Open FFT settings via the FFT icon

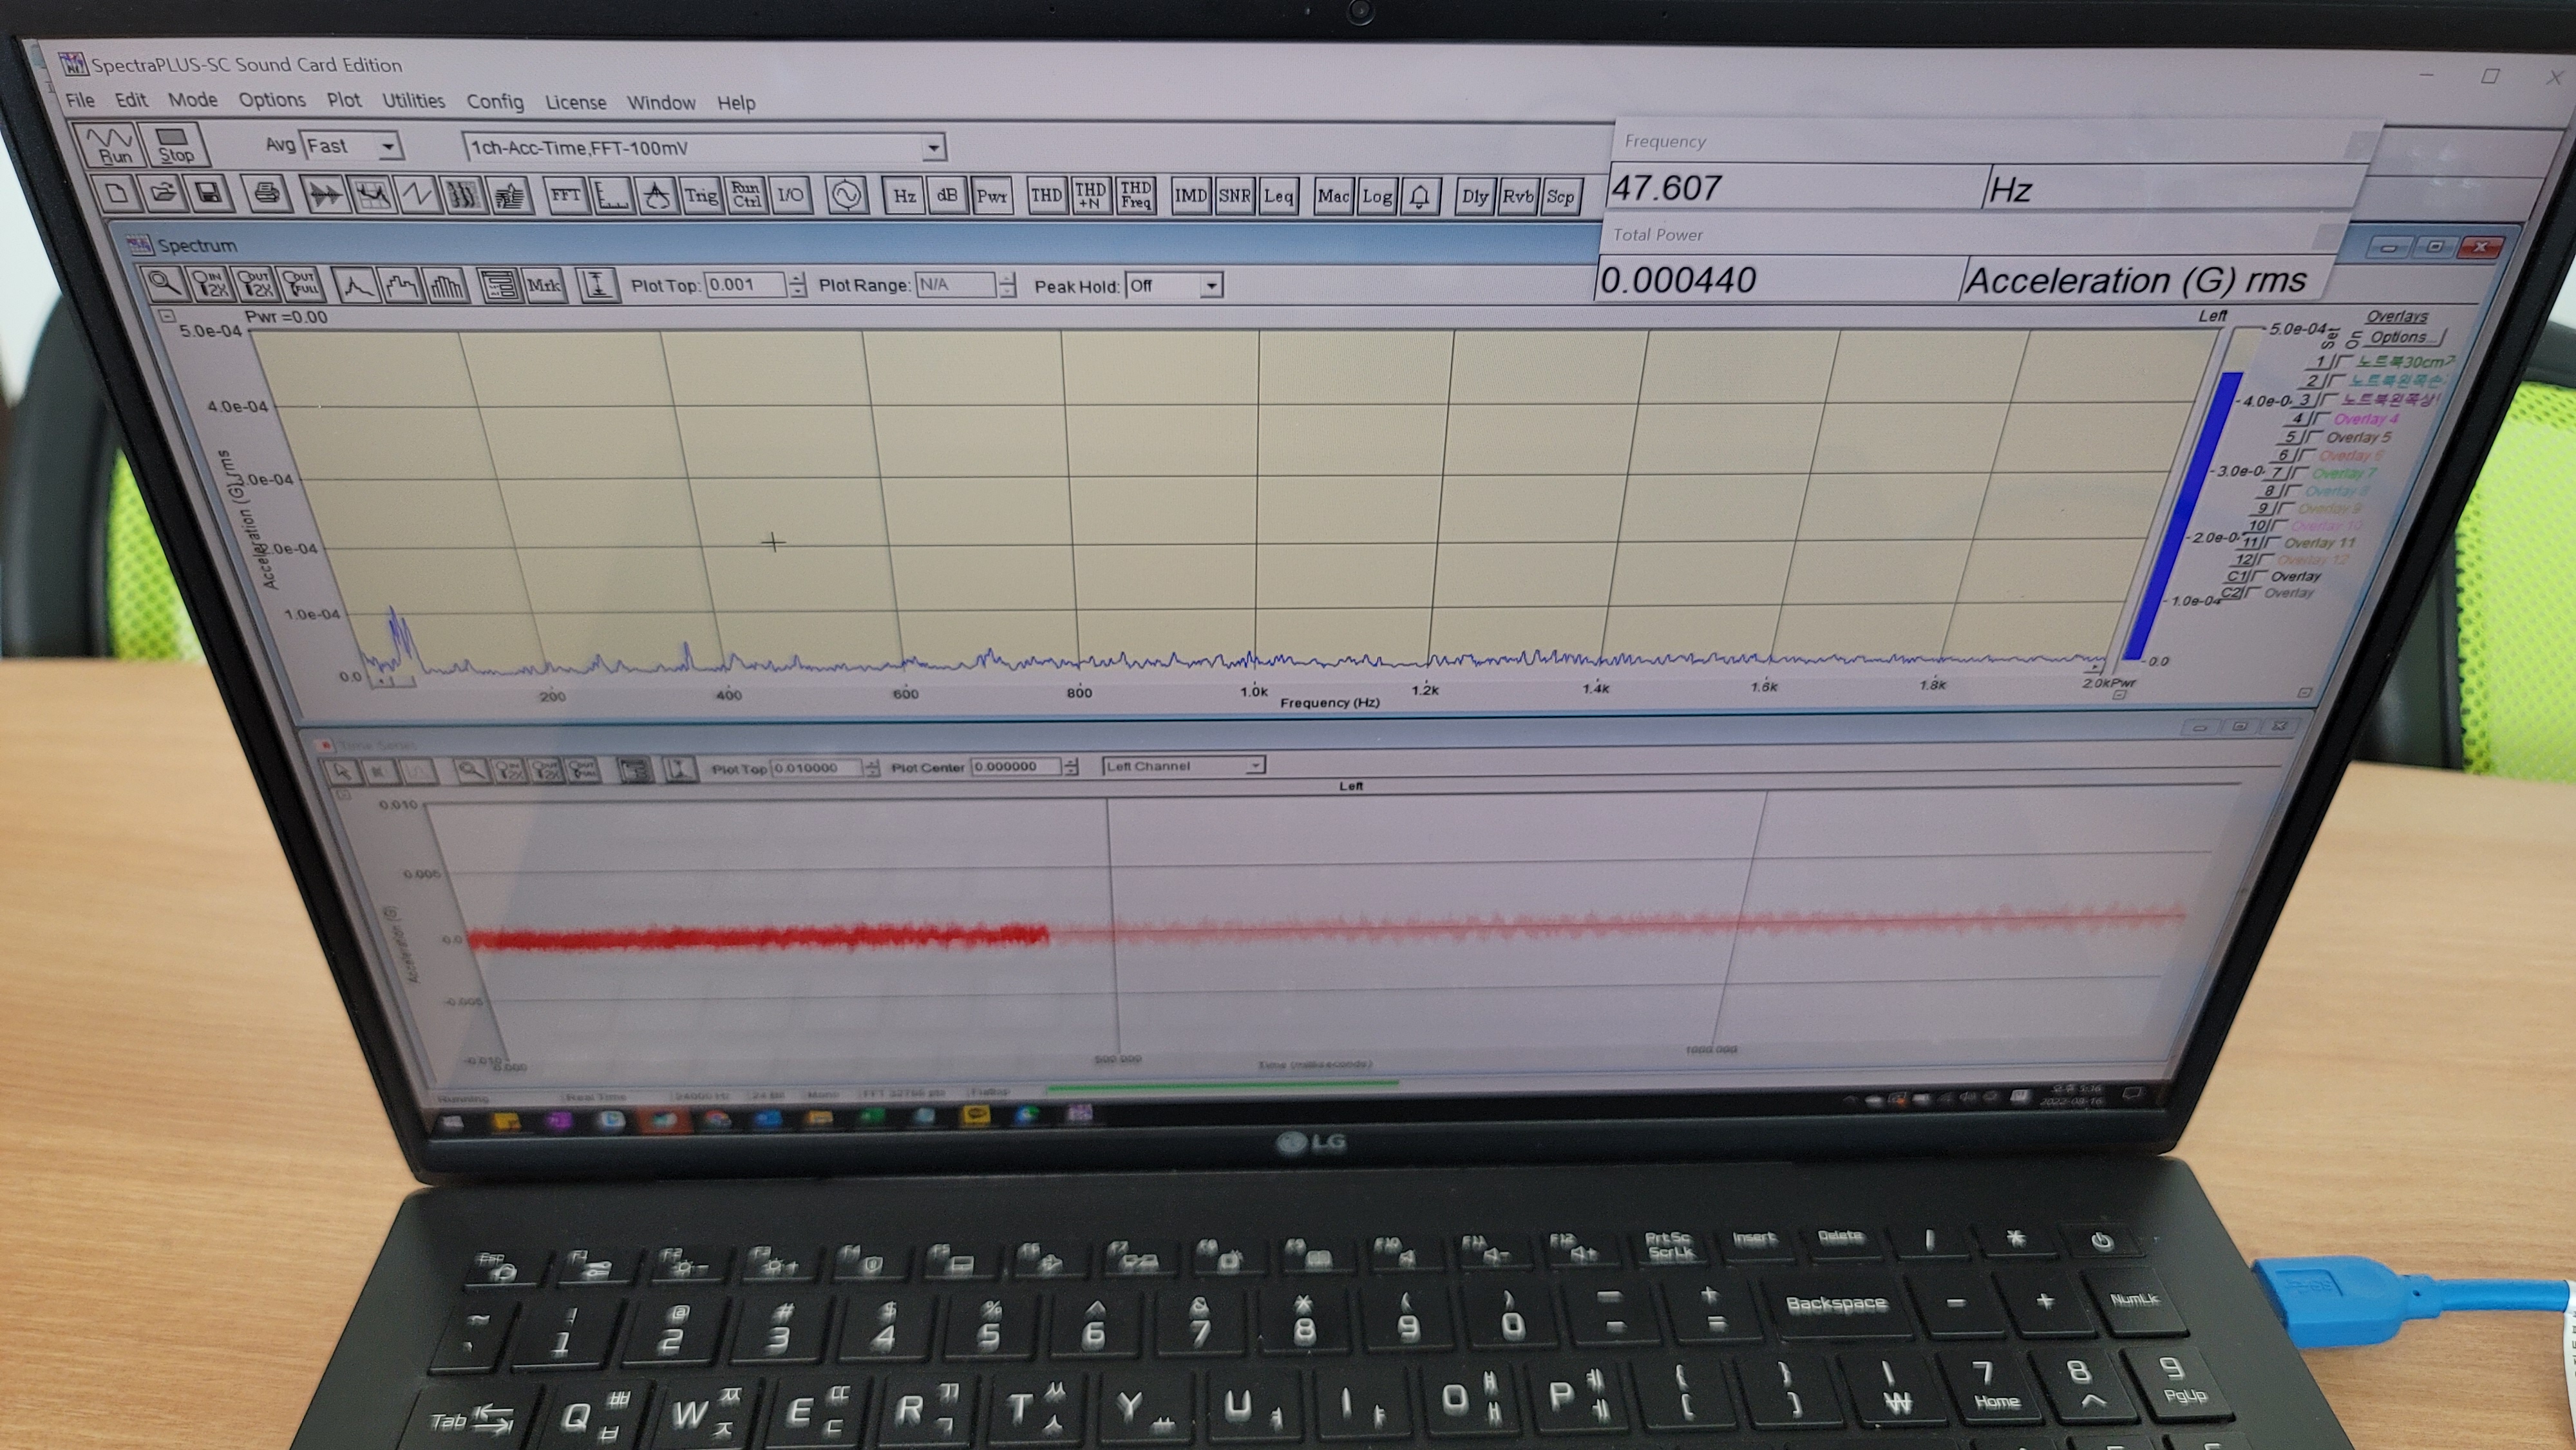[566, 195]
